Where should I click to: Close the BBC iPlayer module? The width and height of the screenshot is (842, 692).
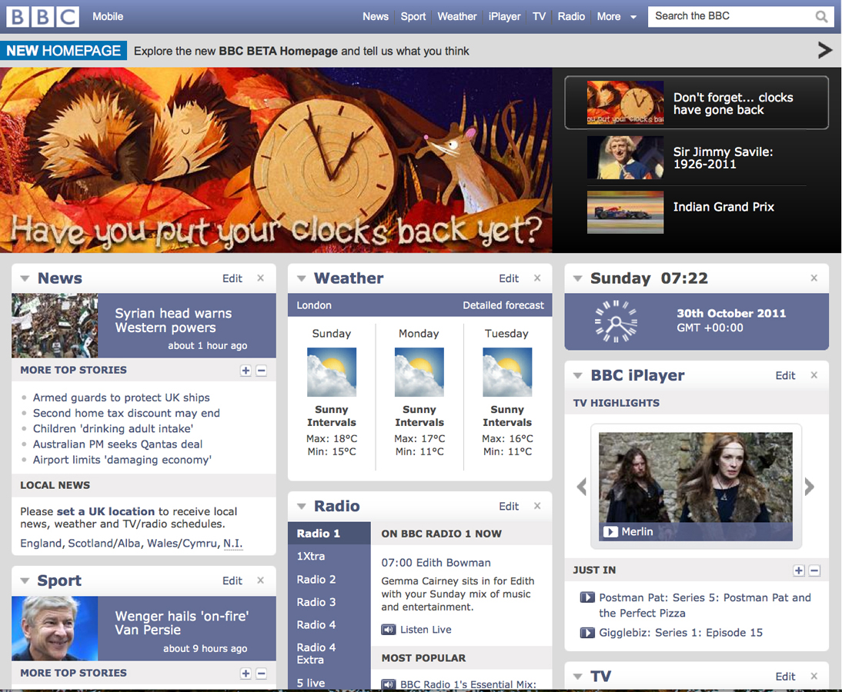pos(814,375)
